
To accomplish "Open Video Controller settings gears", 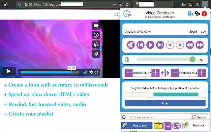I will coord(197,14).
